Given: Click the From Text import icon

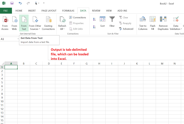Looking at the screenshot, I should coord(24,23).
